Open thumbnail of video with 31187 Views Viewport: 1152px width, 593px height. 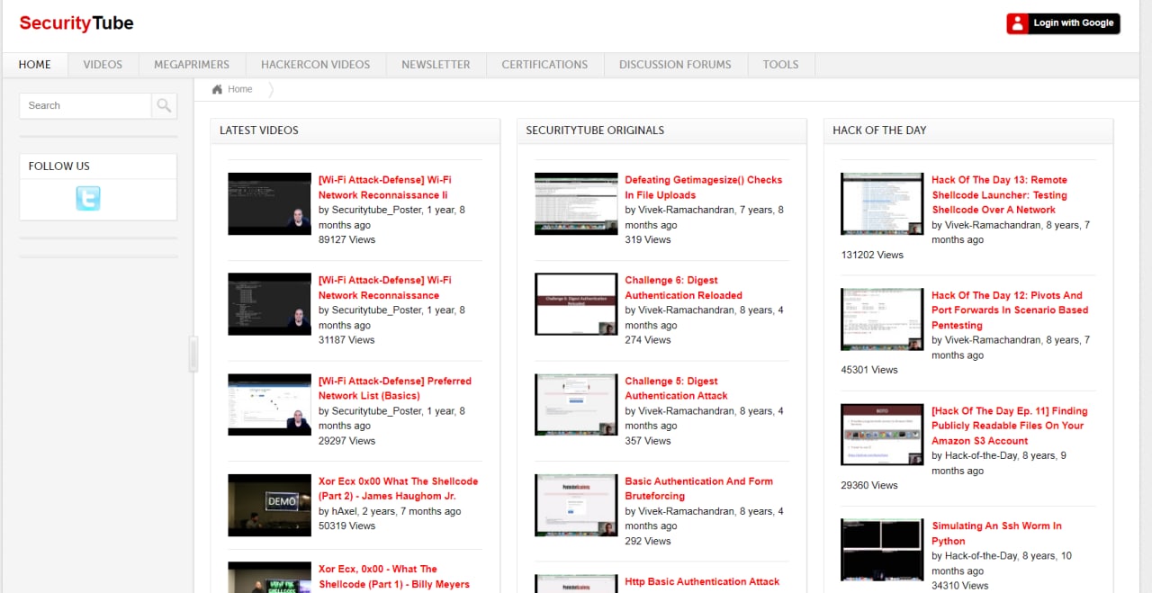269,304
